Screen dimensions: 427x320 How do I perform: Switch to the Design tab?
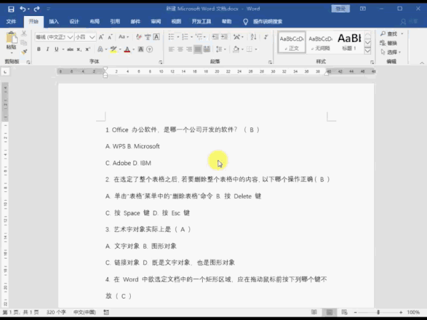(74, 21)
